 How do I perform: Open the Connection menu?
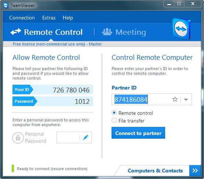click(22, 18)
